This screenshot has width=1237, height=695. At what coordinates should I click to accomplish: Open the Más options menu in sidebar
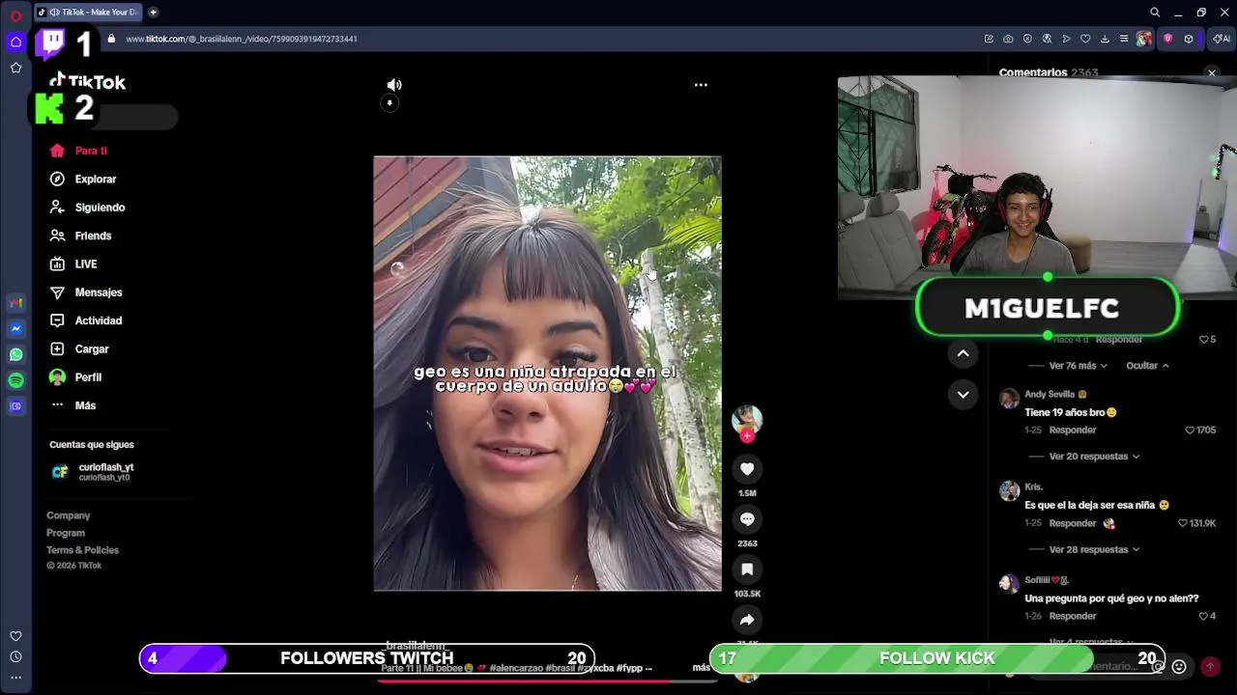click(x=72, y=405)
